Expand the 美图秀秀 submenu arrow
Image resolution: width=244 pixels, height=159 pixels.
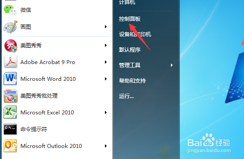[x=106, y=45]
